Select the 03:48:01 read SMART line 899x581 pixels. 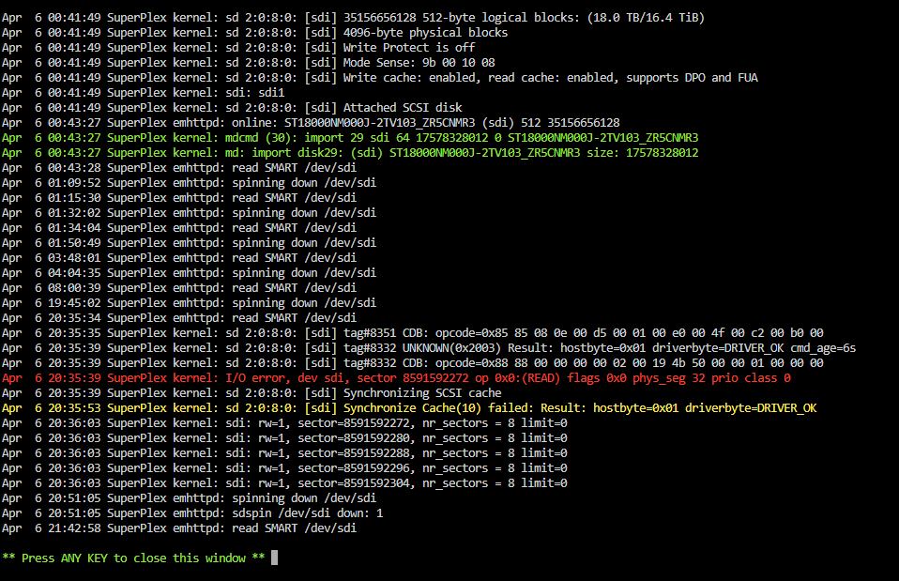pyautogui.click(x=179, y=257)
